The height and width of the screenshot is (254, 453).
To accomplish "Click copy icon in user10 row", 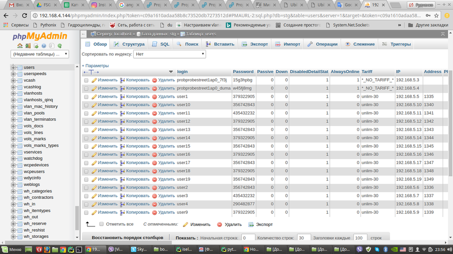I will [122, 105].
